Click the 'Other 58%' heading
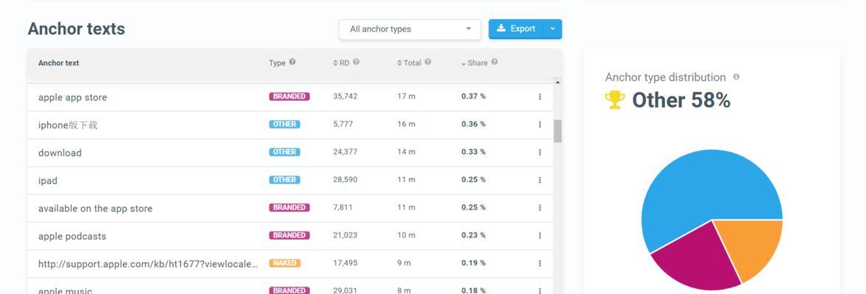The width and height of the screenshot is (866, 294). coord(681,101)
